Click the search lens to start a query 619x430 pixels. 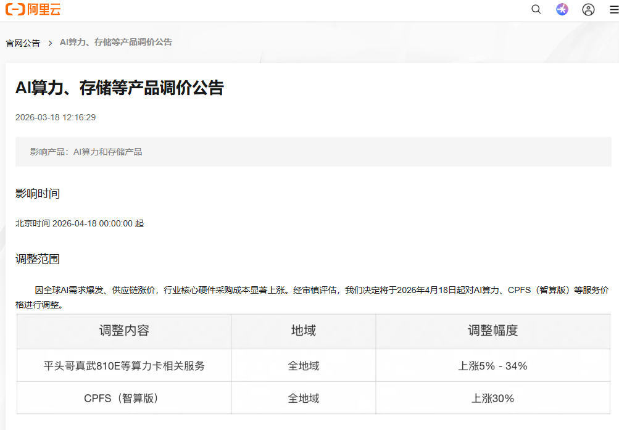[535, 9]
